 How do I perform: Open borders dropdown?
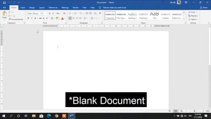click(x=100, y=18)
